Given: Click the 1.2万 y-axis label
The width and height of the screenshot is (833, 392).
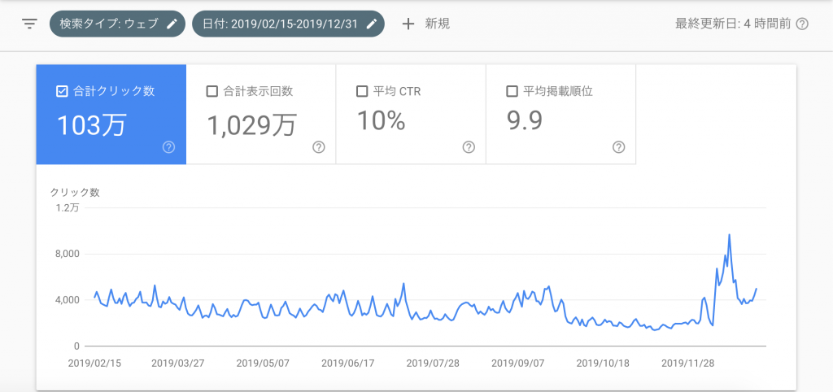Looking at the screenshot, I should click(67, 207).
